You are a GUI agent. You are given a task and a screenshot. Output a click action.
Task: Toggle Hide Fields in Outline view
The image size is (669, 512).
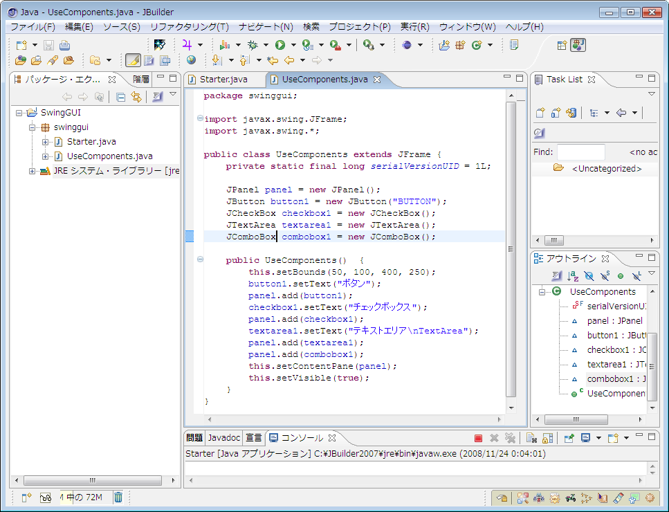pos(589,275)
